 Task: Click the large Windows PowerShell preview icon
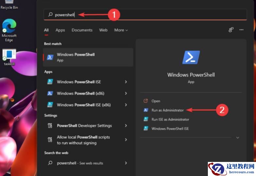(x=191, y=57)
